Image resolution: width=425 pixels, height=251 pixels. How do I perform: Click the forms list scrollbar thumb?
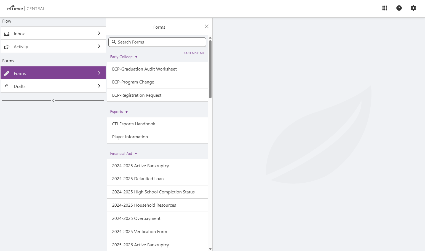tap(210, 69)
